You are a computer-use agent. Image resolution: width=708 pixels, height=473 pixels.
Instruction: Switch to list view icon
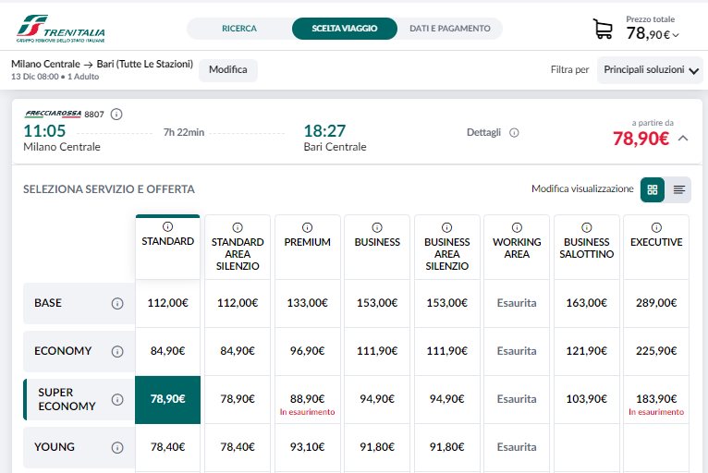tap(678, 189)
